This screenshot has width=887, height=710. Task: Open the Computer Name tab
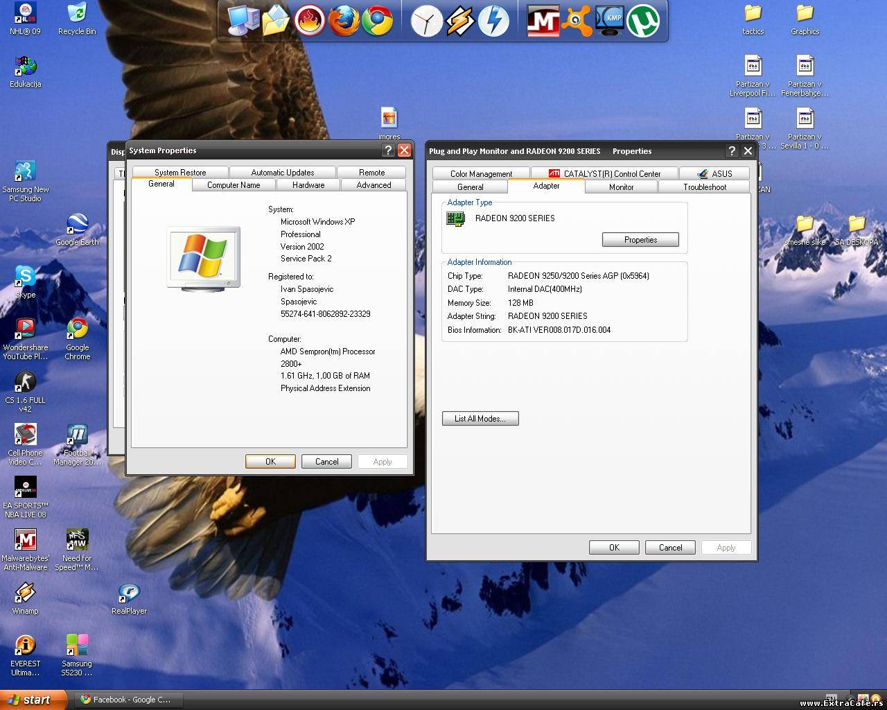click(x=234, y=185)
